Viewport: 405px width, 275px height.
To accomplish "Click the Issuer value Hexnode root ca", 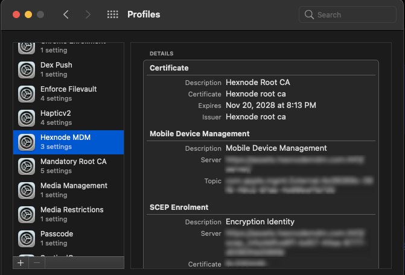I will (256, 117).
